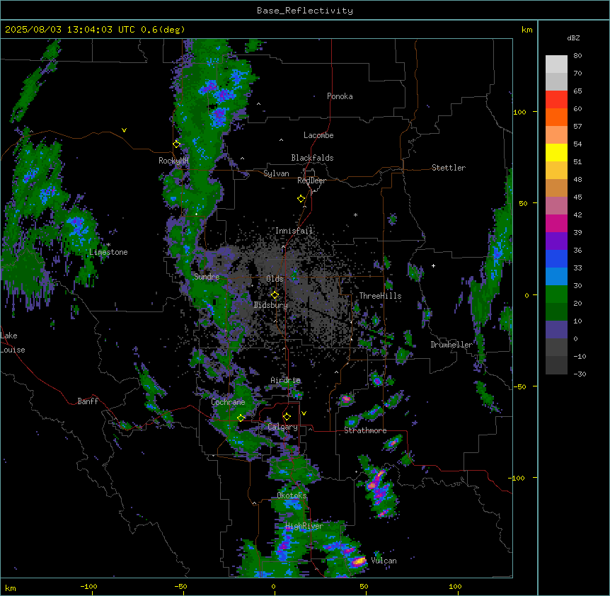
Task: Click the 80 value in dBZ legend
Action: [577, 55]
